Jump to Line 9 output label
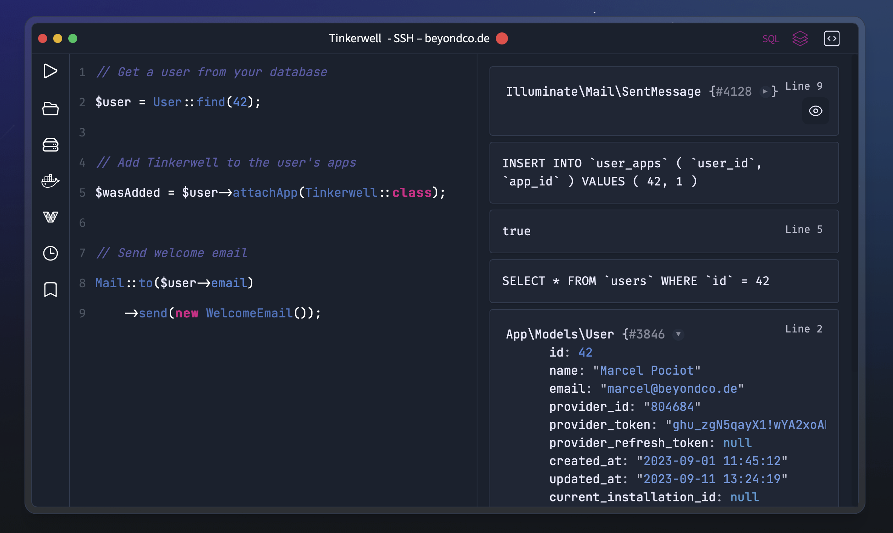This screenshot has height=533, width=893. pyautogui.click(x=803, y=86)
